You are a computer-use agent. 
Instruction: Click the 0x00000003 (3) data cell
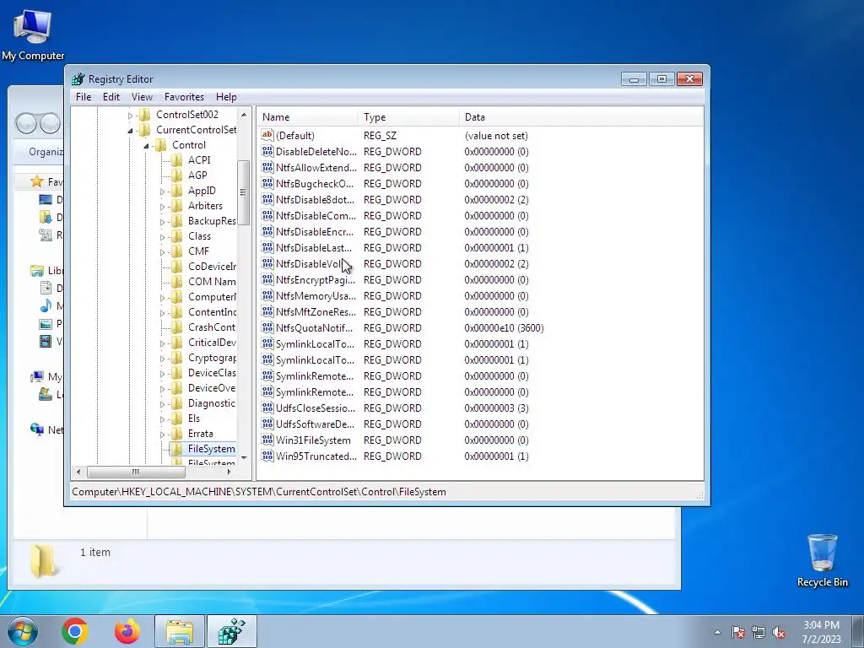496,408
